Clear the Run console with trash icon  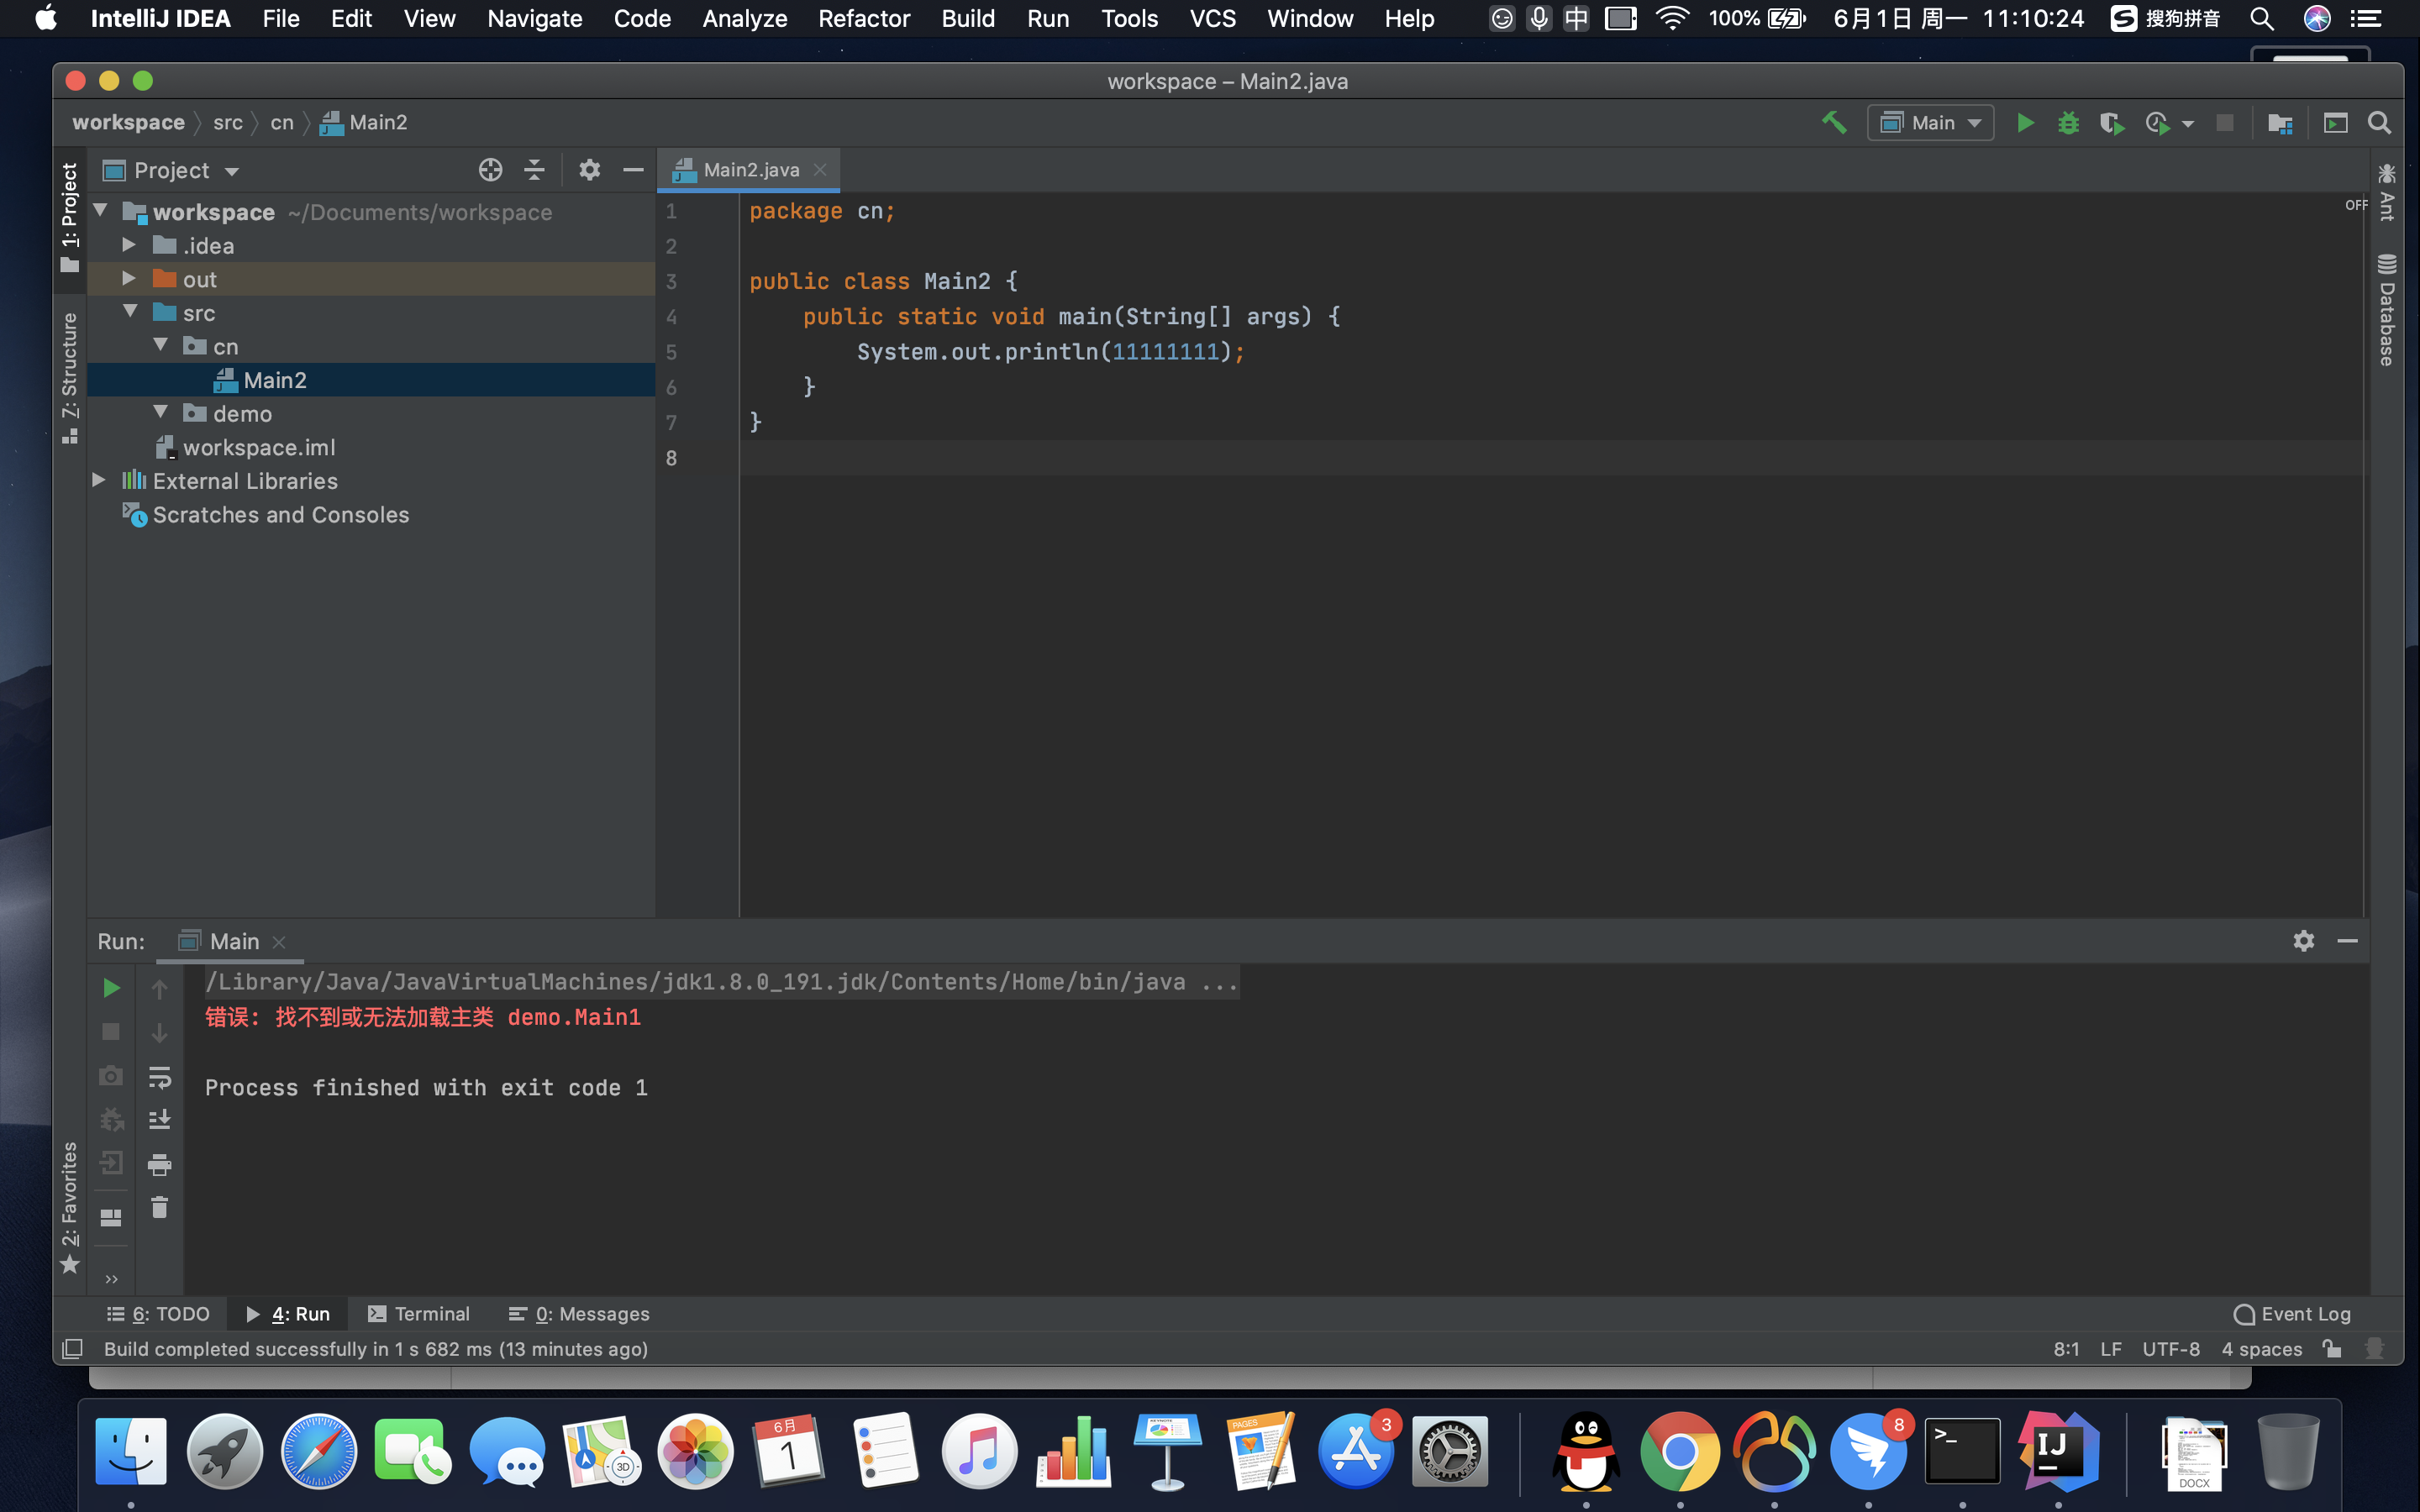(159, 1208)
